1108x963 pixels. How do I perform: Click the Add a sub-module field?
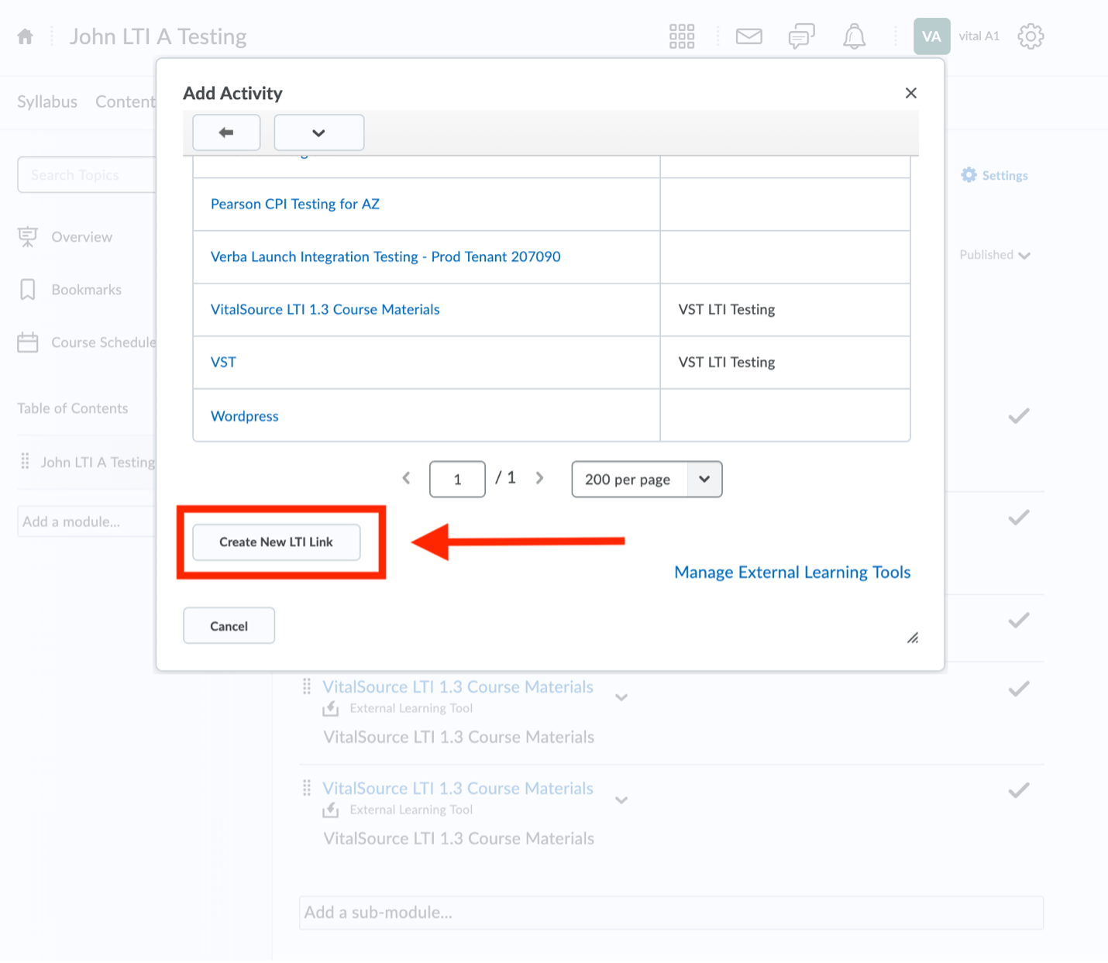[x=671, y=913]
